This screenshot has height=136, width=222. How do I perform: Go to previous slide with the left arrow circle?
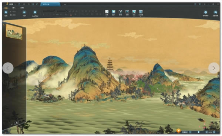click(8, 68)
